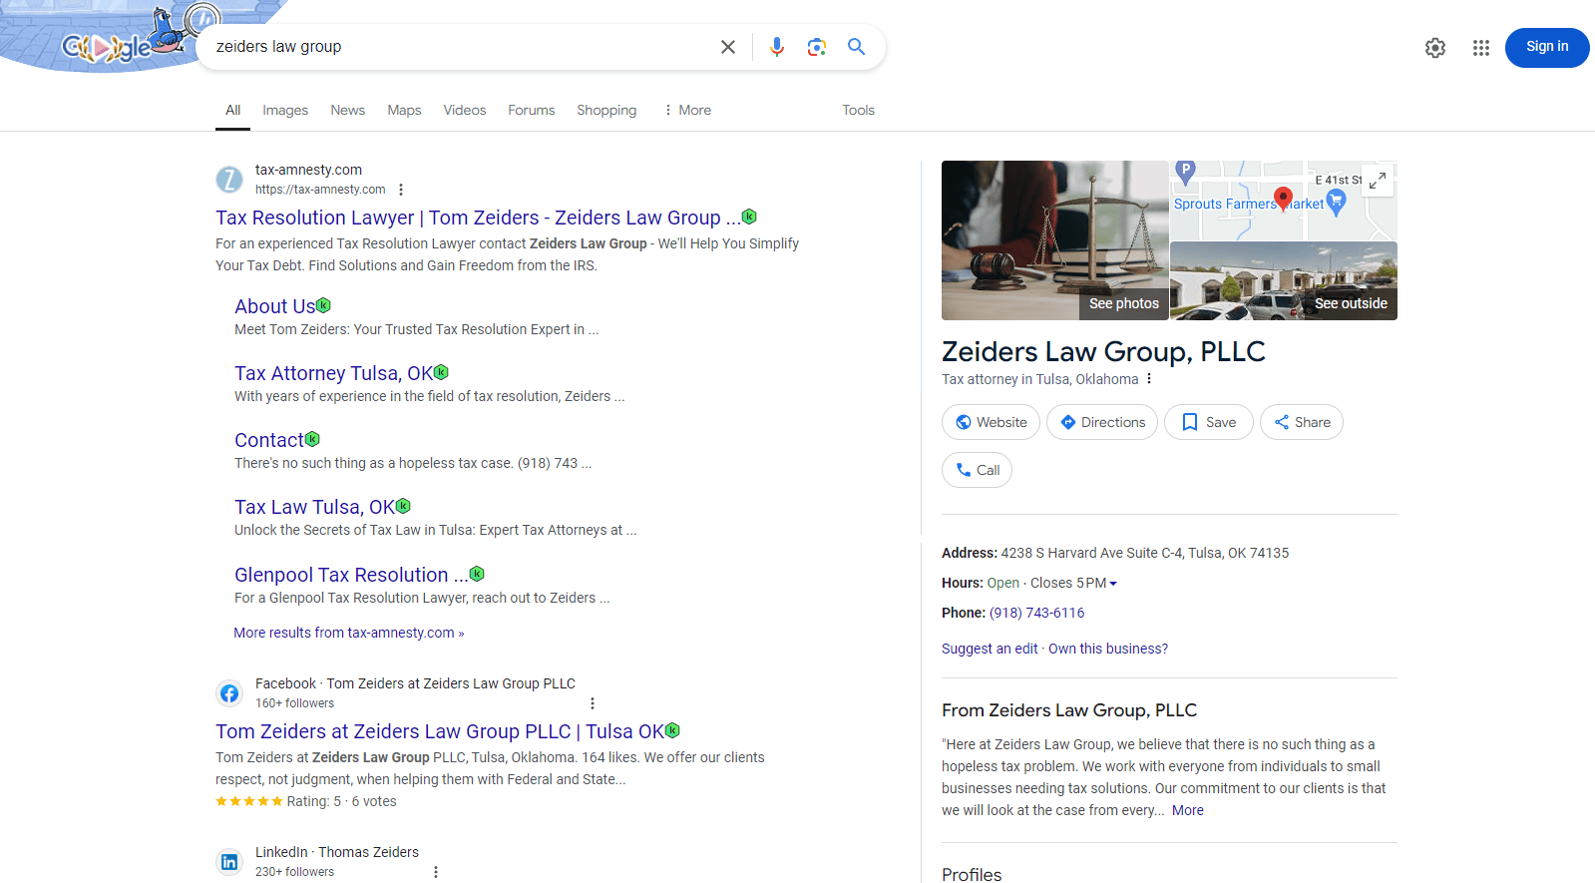Get Directions to Zeiders Law Group
This screenshot has width=1595, height=883.
tap(1102, 422)
